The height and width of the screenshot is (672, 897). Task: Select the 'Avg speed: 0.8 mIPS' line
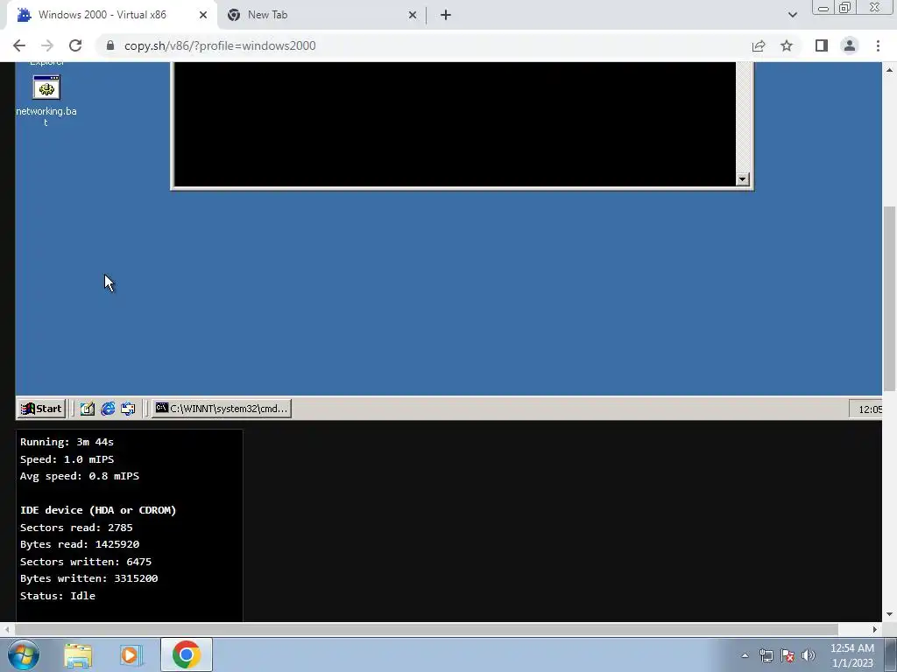click(x=80, y=476)
